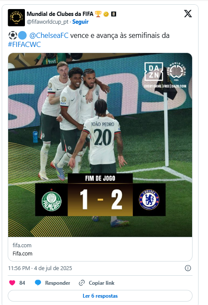This screenshot has width=208, height=305.
Task: Open the tweet info circle icon
Action: click(x=188, y=268)
